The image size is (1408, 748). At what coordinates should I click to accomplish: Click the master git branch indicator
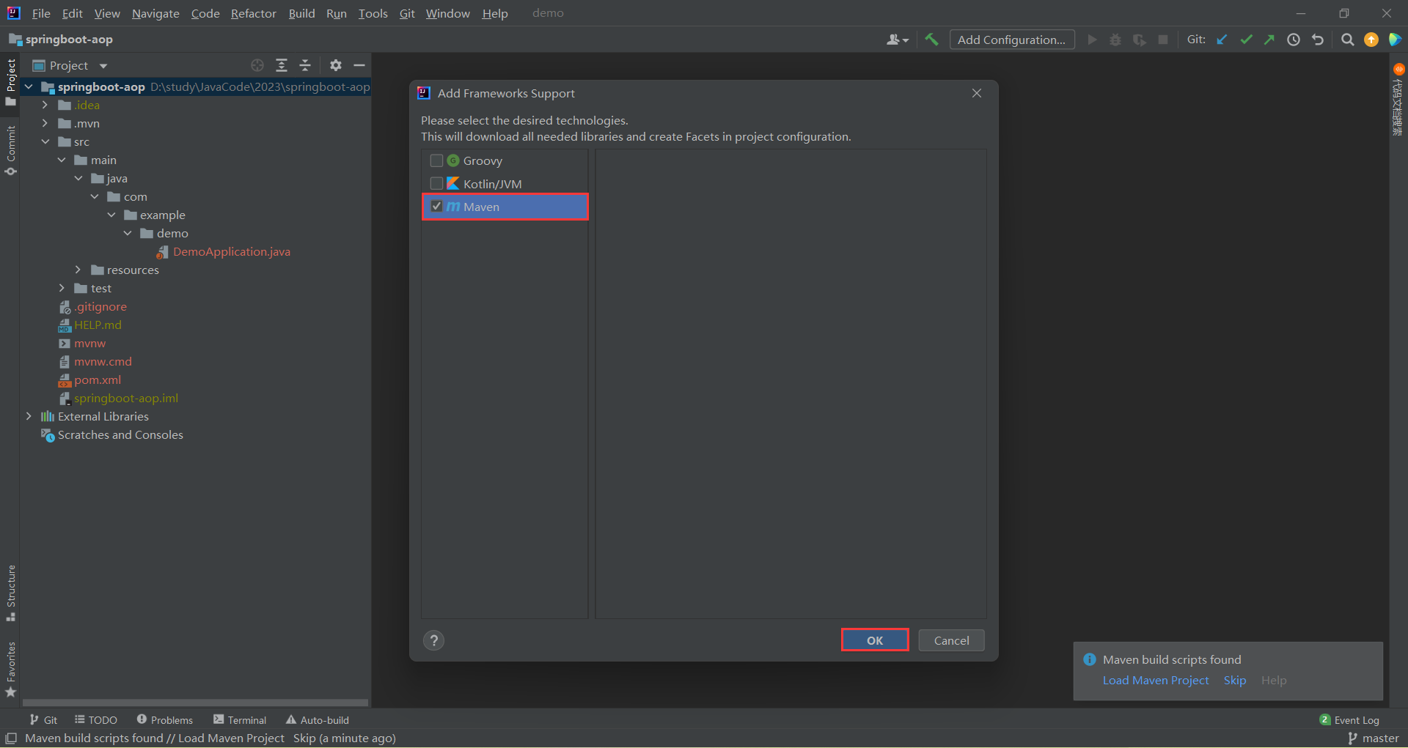click(x=1374, y=738)
